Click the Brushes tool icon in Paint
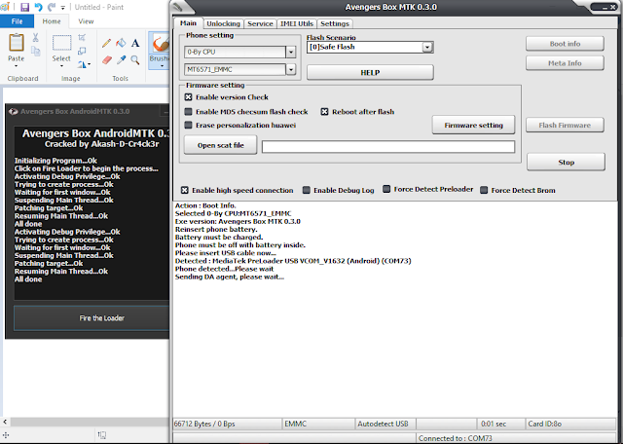This screenshot has height=444, width=623. click(x=161, y=43)
